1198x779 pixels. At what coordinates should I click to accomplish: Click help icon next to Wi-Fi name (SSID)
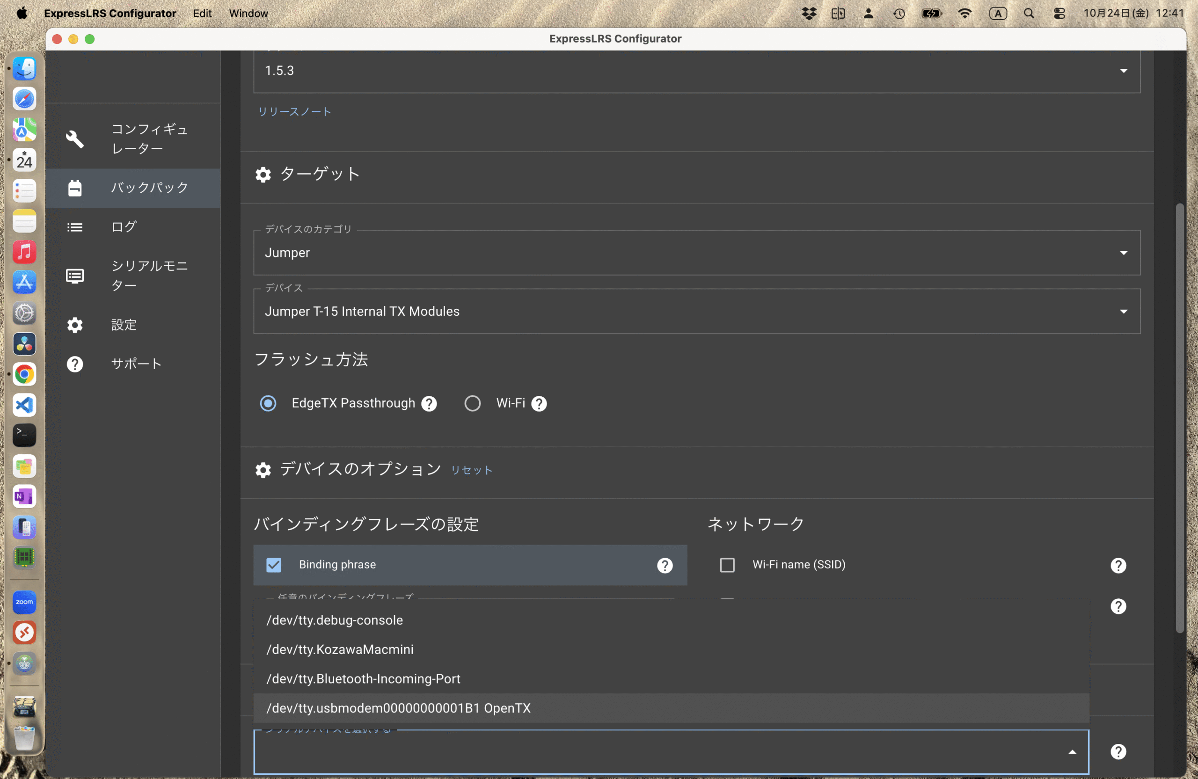1118,565
